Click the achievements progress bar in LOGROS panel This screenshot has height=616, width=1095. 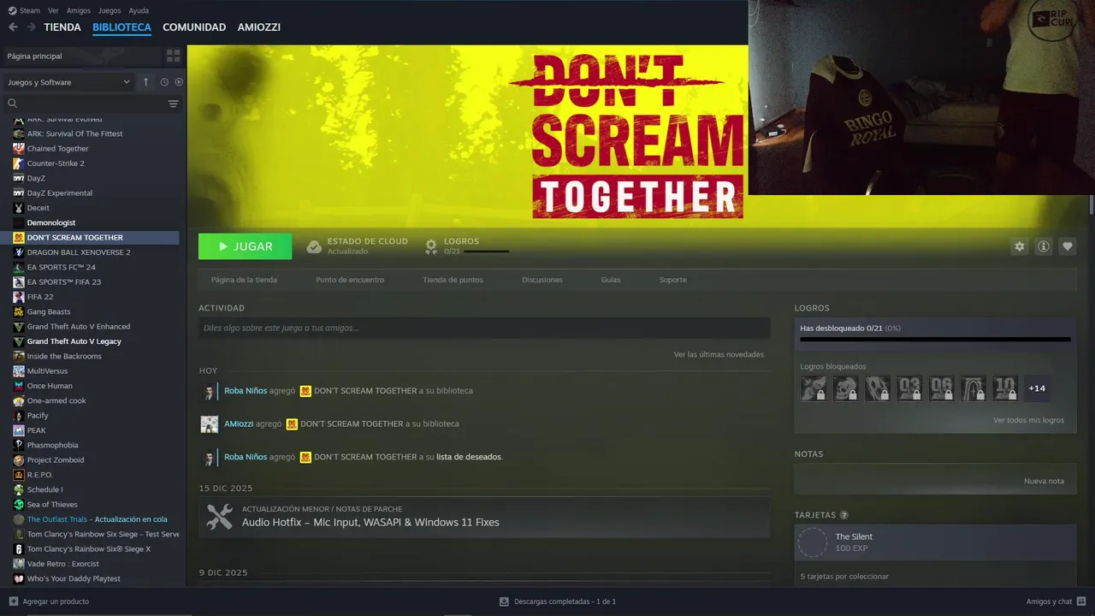pyautogui.click(x=935, y=340)
